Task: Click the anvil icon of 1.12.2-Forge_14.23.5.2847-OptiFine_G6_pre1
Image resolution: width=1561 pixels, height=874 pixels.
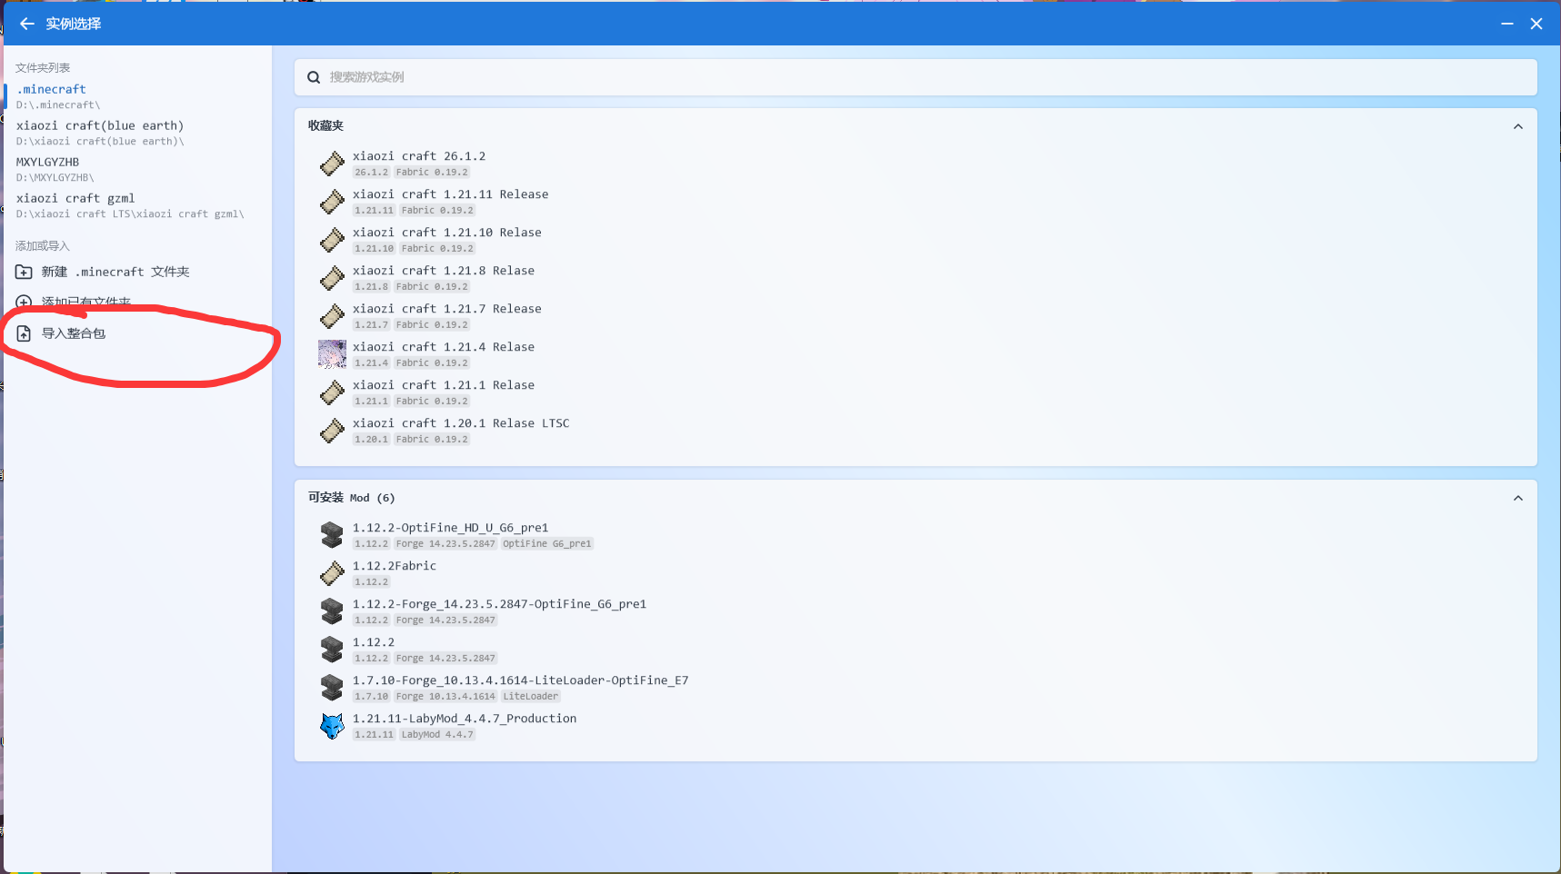Action: 332,611
